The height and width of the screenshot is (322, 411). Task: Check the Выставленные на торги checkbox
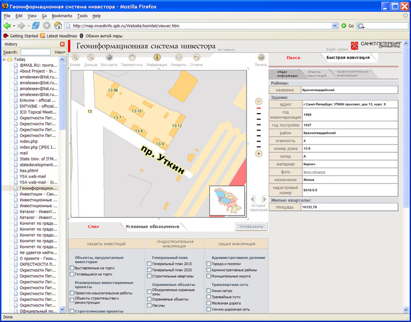pyautogui.click(x=72, y=268)
